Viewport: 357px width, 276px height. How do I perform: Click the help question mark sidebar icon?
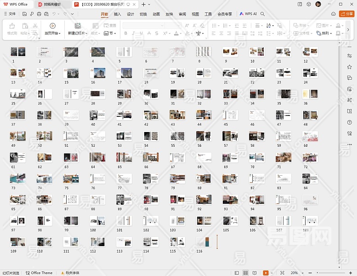(350, 122)
